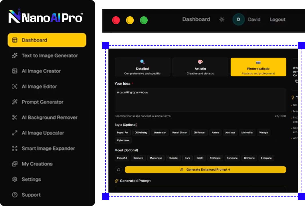305x206 pixels.
Task: Choose the Detailed prompt type card
Action: 142,67
